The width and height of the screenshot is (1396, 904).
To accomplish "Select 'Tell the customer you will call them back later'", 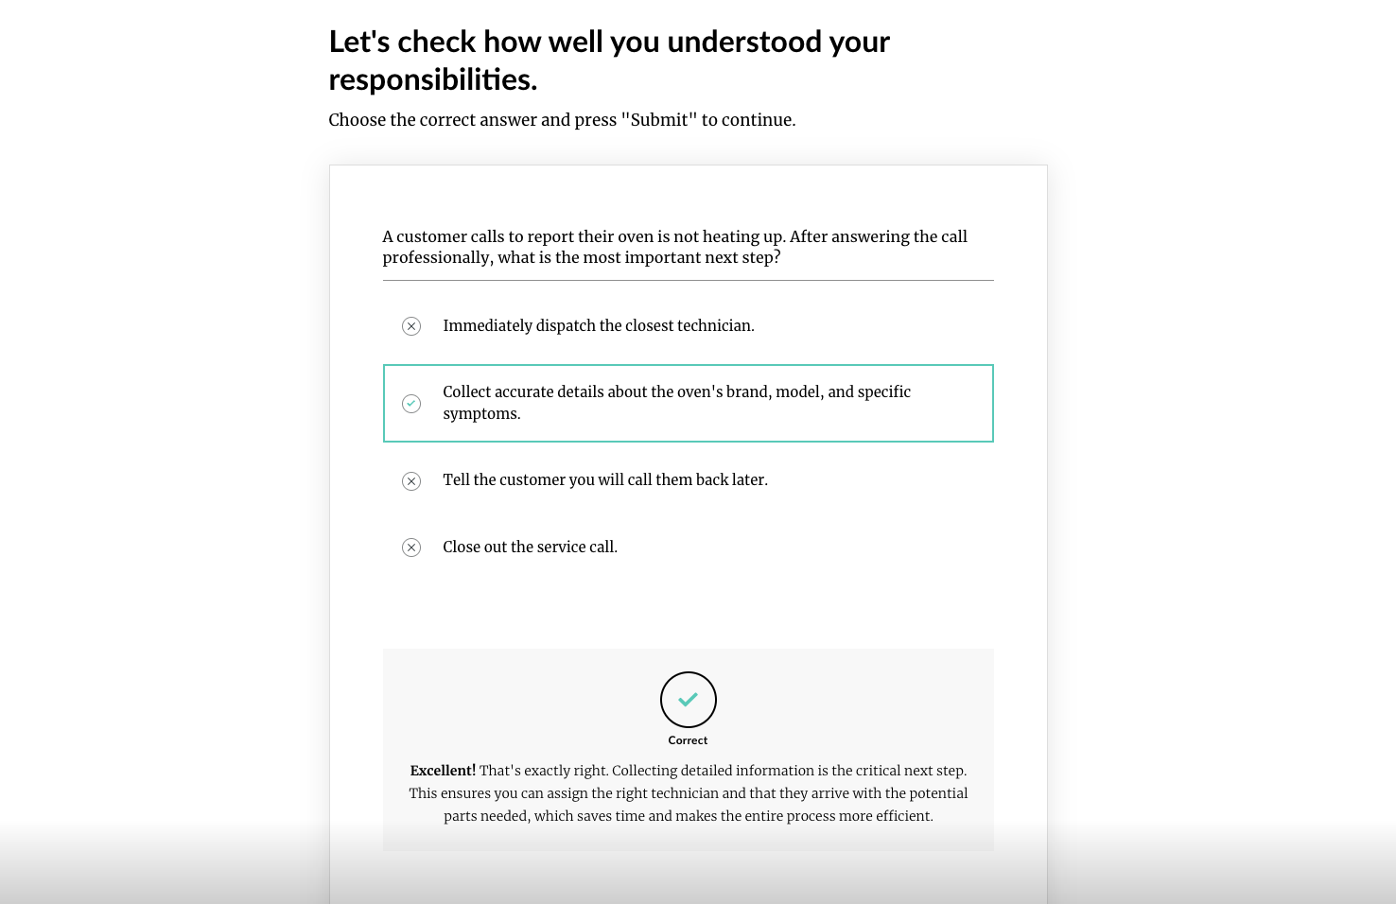I will pyautogui.click(x=605, y=480).
